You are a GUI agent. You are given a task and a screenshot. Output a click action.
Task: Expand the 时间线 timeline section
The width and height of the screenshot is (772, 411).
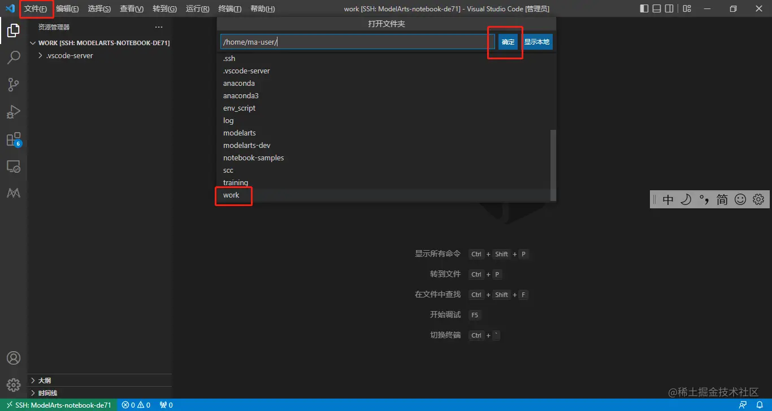pyautogui.click(x=100, y=393)
